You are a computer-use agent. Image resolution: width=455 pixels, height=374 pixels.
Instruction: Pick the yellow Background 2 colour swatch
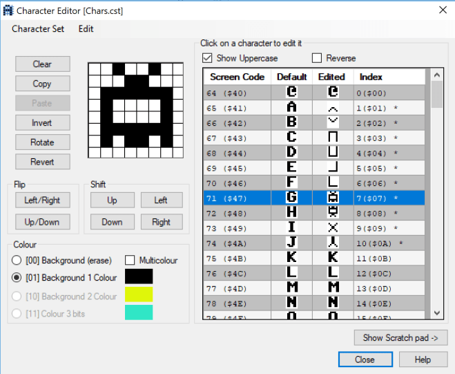pyautogui.click(x=139, y=294)
